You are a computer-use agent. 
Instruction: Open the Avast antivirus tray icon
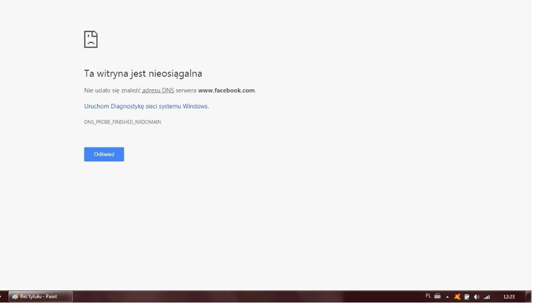point(457,296)
